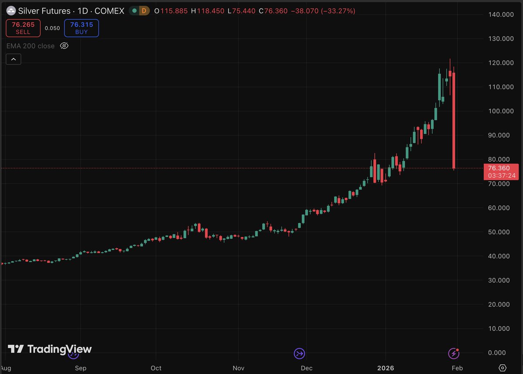Screen dimensions: 523x374
Task: Click the lightning event icon near Feb
Action: (454, 353)
